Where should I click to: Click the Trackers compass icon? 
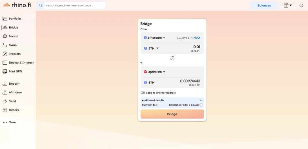5,54
